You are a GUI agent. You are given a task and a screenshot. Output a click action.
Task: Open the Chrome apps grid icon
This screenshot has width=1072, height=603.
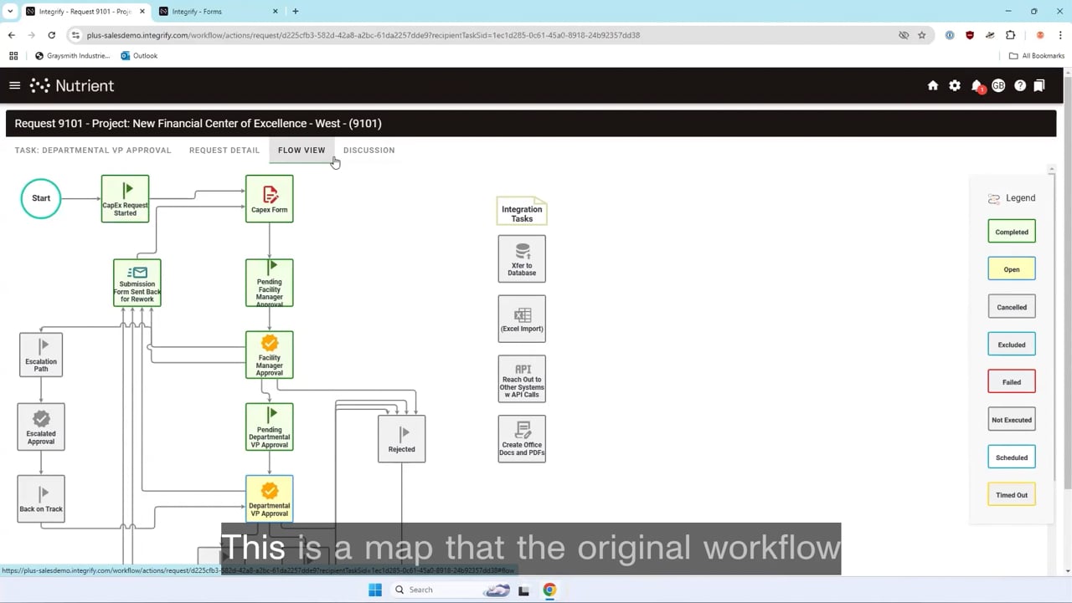(x=13, y=56)
